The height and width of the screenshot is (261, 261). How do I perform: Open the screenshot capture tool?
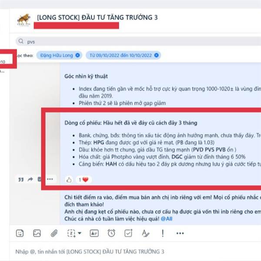coord(71,233)
